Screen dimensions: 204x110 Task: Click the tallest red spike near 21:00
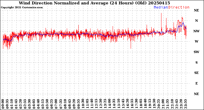(x=161, y=22)
